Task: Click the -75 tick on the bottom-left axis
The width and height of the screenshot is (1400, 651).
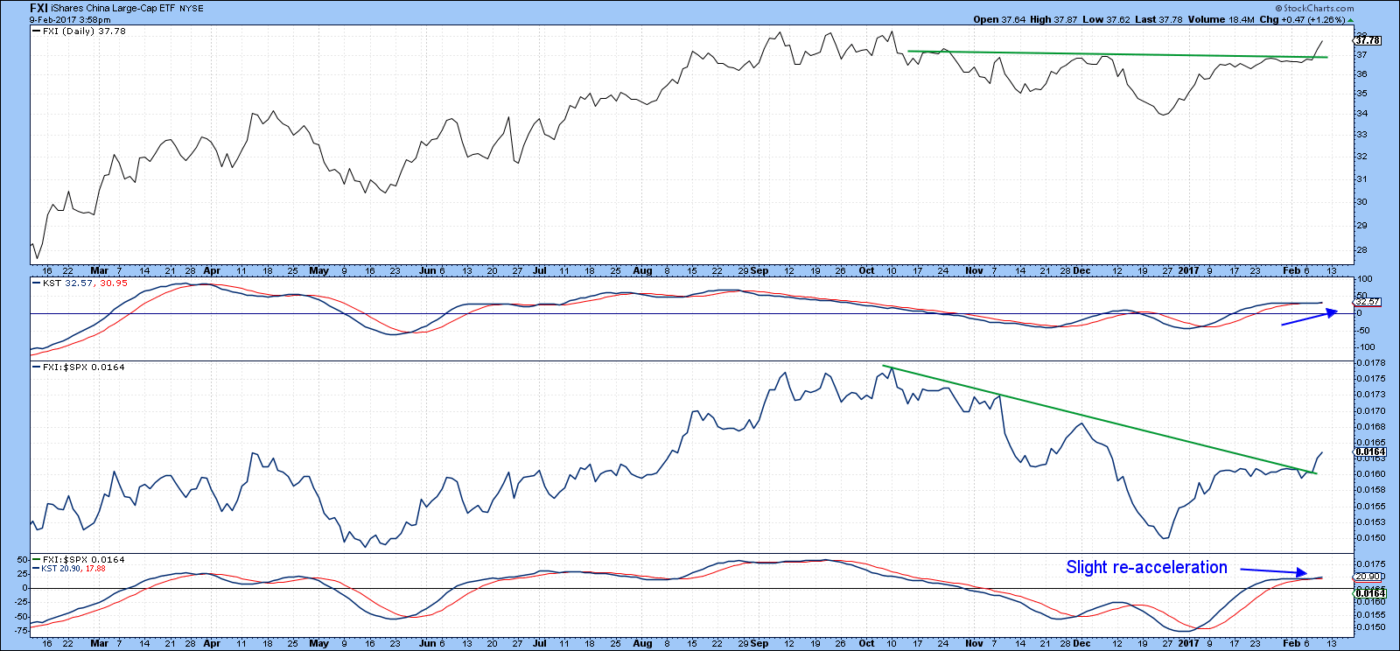Action: coord(22,629)
